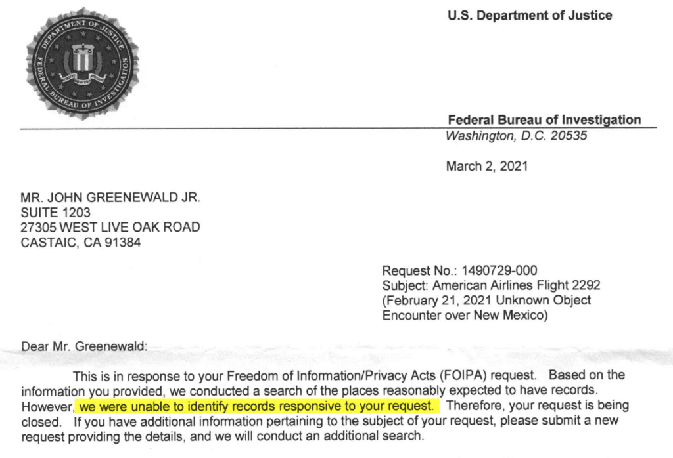
Task: Click the Federal Bureau of Investigation heading
Action: point(544,120)
